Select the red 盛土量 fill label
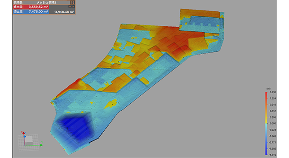 point(18,7)
